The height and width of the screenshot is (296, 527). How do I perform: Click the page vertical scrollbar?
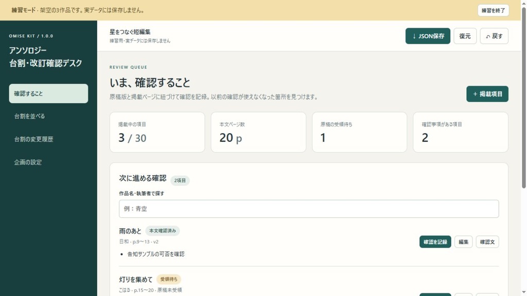pyautogui.click(x=523, y=97)
